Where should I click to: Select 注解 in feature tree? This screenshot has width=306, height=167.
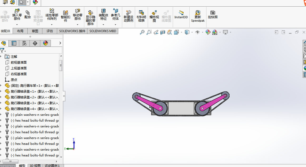pos(14,56)
